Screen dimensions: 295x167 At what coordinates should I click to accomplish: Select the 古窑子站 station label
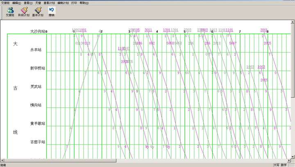coord(38,142)
